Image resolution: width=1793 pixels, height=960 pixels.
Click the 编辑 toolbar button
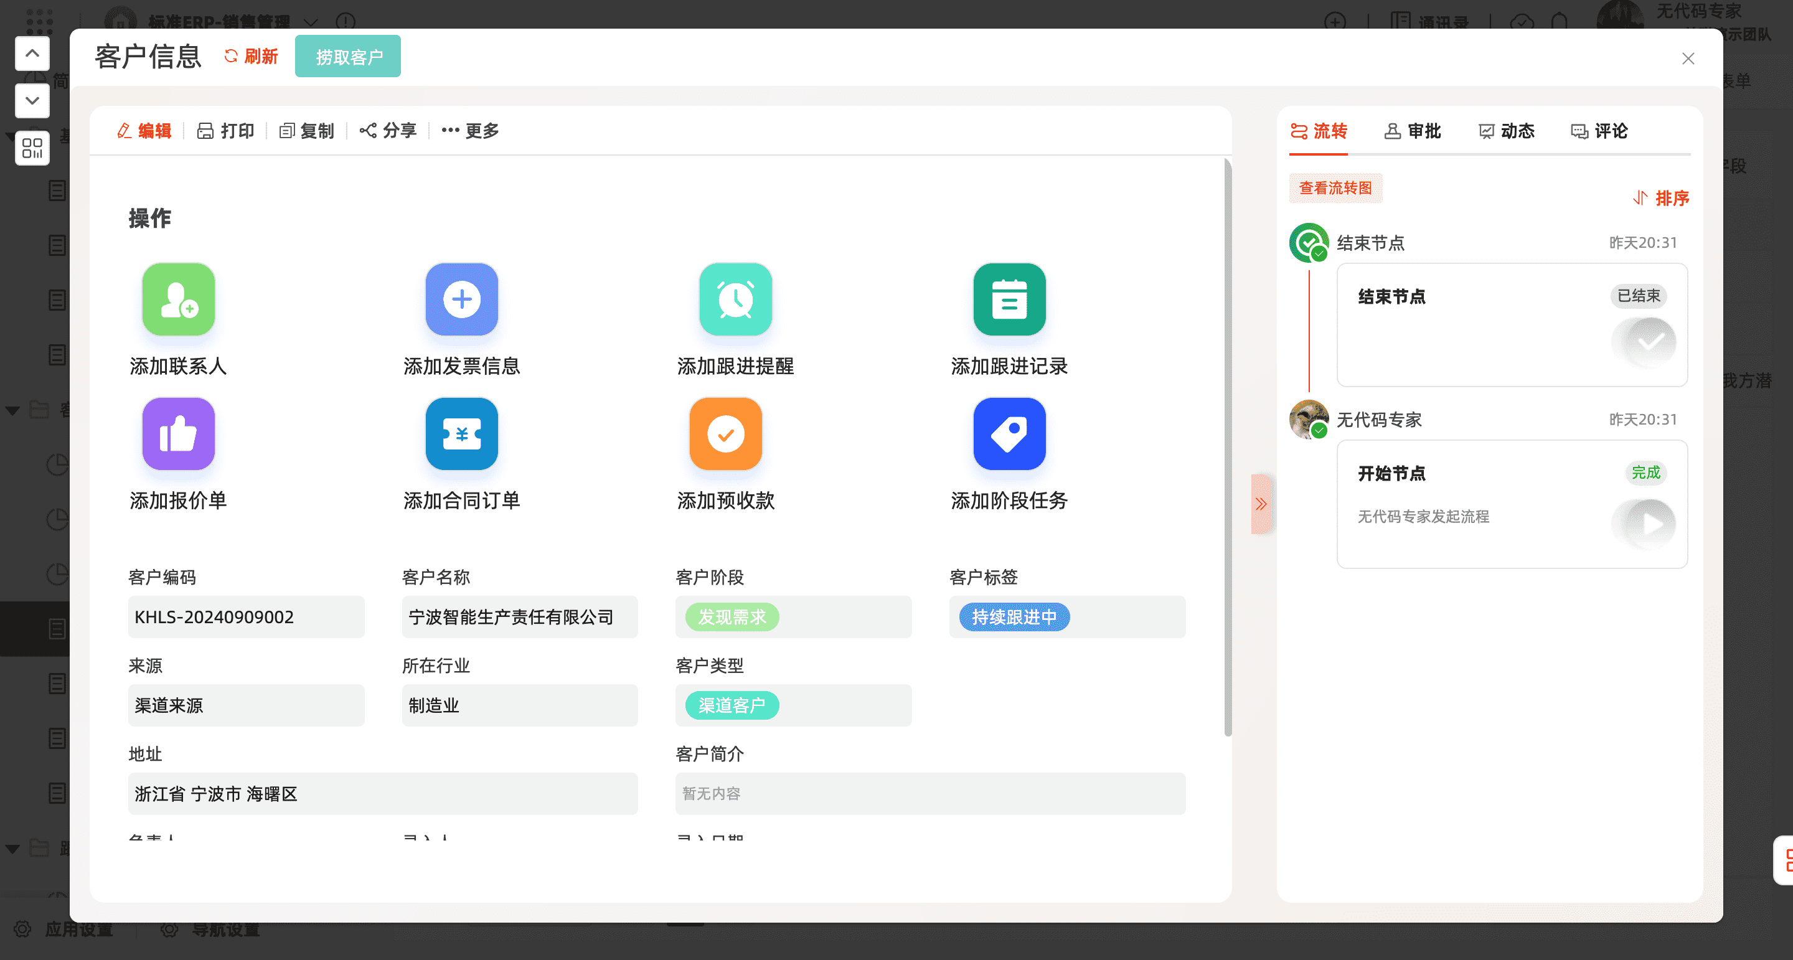point(144,131)
